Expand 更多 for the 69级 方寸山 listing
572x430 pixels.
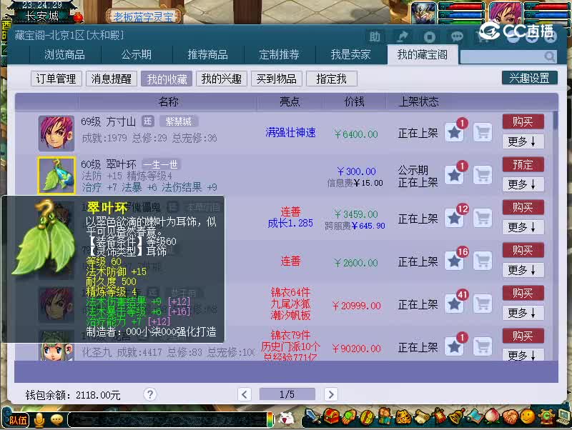pyautogui.click(x=523, y=141)
